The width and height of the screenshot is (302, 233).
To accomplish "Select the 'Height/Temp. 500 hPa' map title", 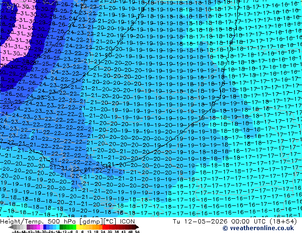I will pos(38,222).
